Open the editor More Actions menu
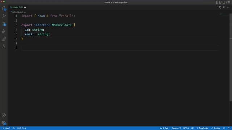This screenshot has height=130, width=232. tap(228, 7)
